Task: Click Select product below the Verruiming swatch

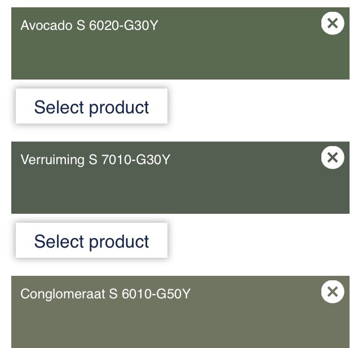Action: (x=91, y=240)
